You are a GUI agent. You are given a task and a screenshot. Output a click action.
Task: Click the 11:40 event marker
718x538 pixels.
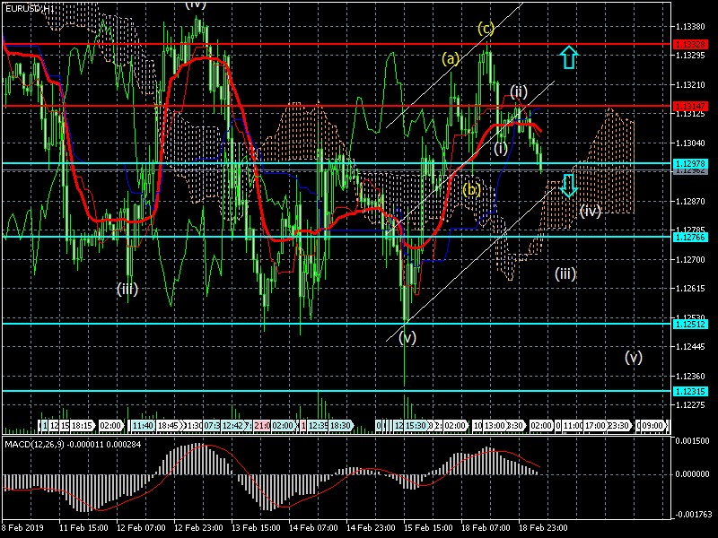tap(143, 425)
